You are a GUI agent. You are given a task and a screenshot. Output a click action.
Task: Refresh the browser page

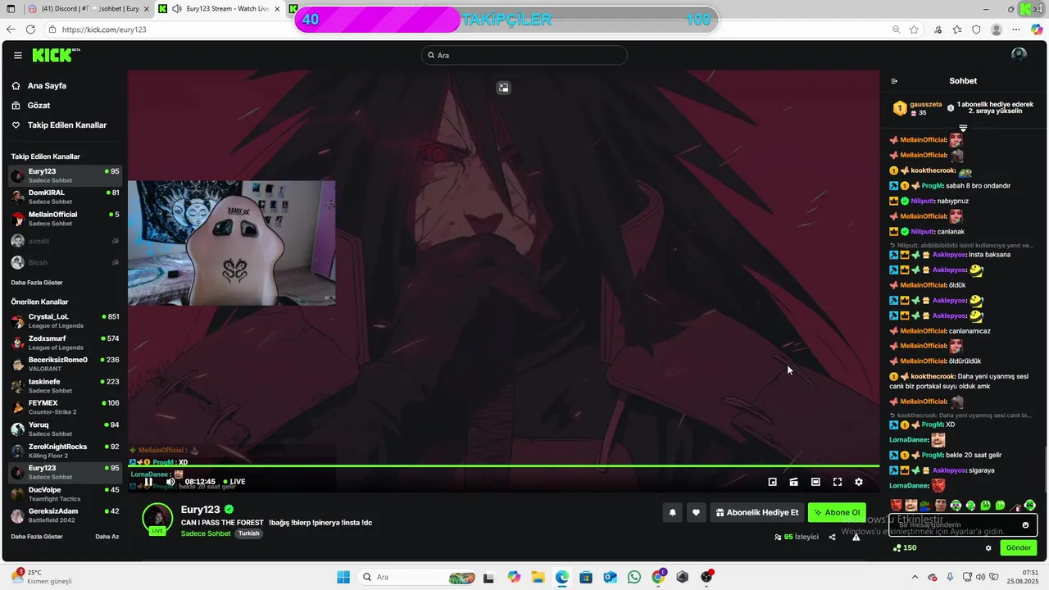30,29
